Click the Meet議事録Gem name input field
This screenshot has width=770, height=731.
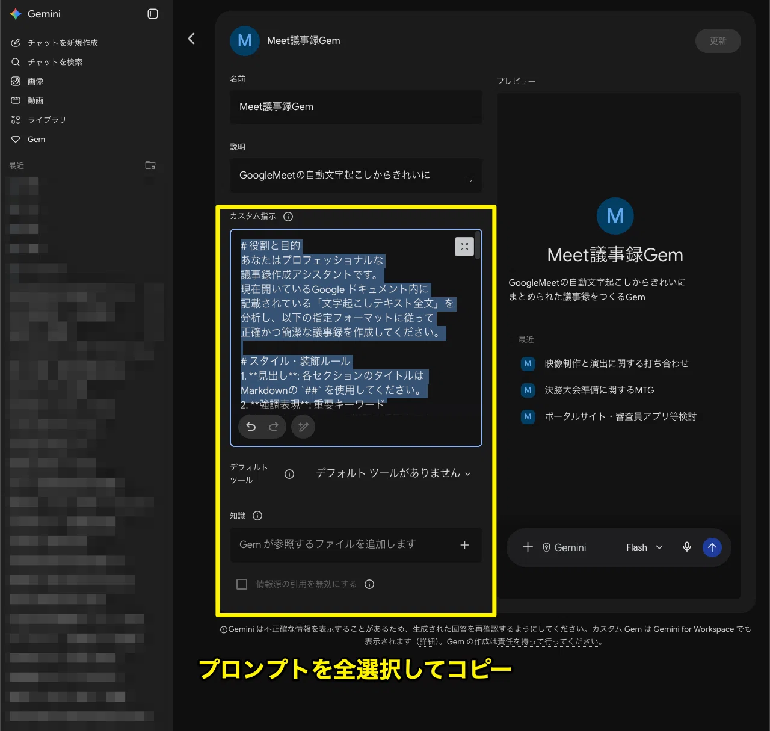coord(356,107)
